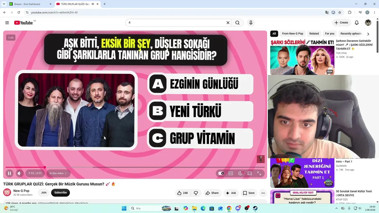The width and height of the screenshot is (379, 213).
Task: Select the 'Related' filter chip
Action: (314, 34)
